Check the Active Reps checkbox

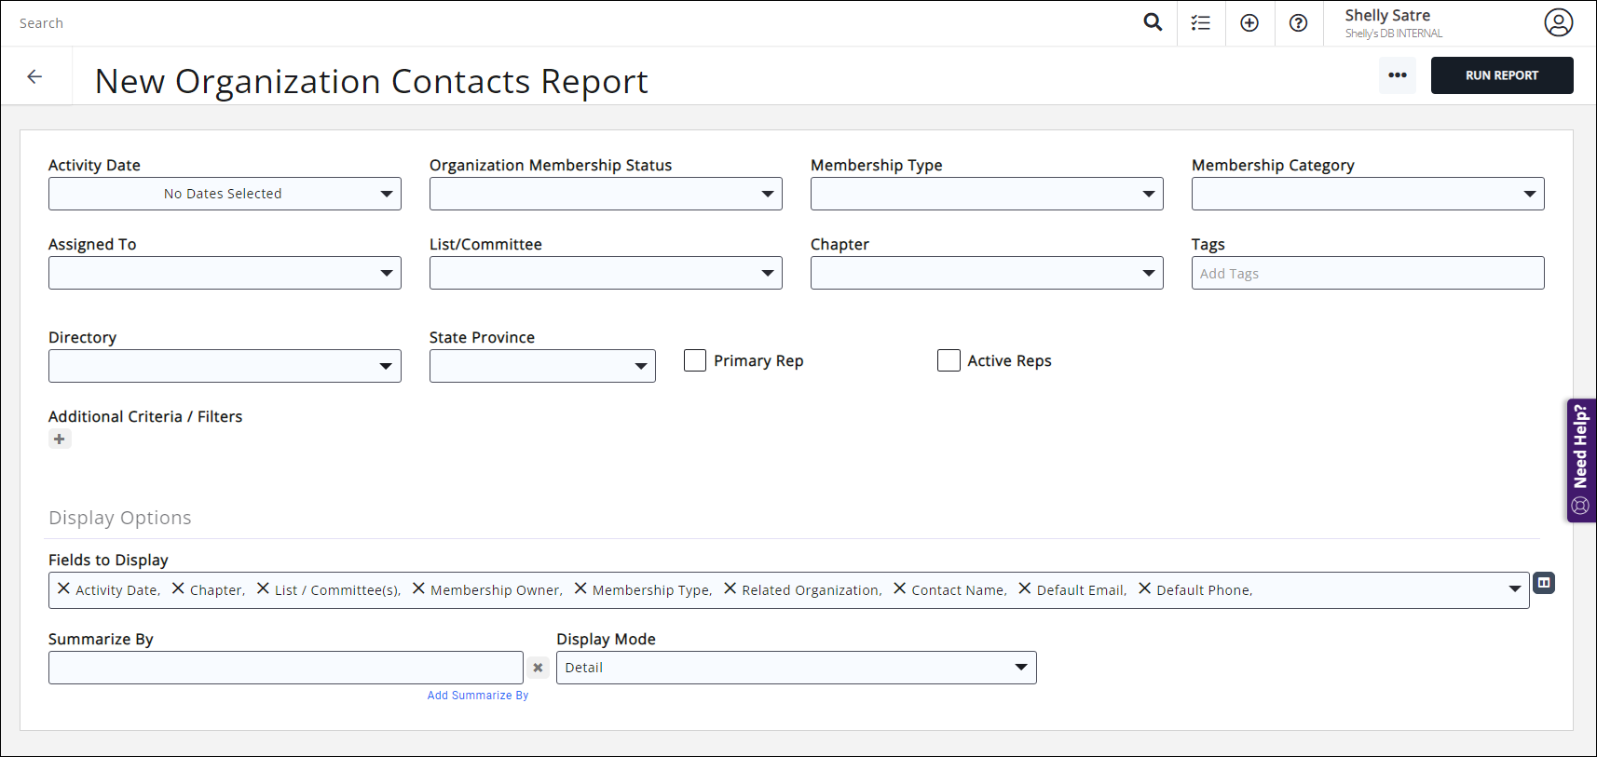949,360
